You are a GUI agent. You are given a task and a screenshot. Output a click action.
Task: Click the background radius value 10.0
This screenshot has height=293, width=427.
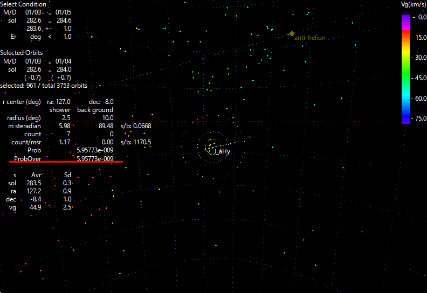pyautogui.click(x=107, y=118)
